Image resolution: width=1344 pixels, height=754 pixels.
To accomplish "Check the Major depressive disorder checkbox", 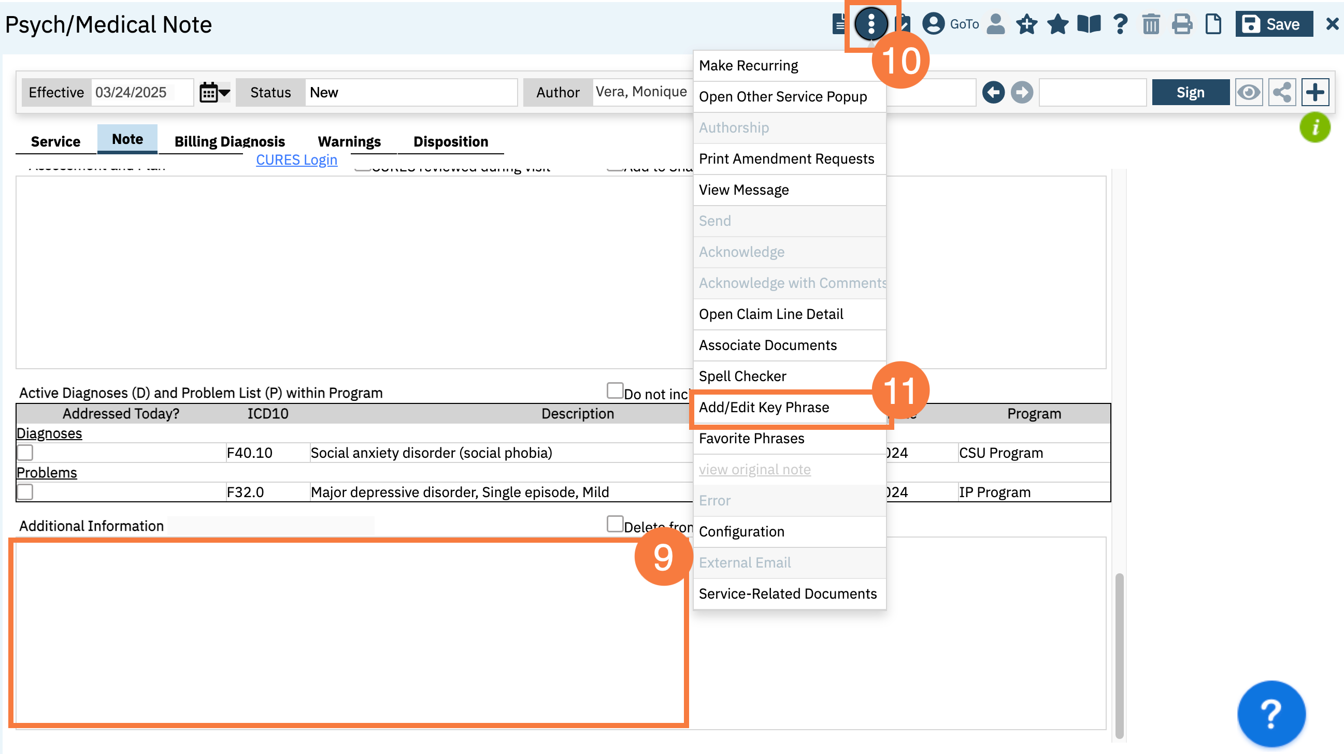I will tap(25, 492).
